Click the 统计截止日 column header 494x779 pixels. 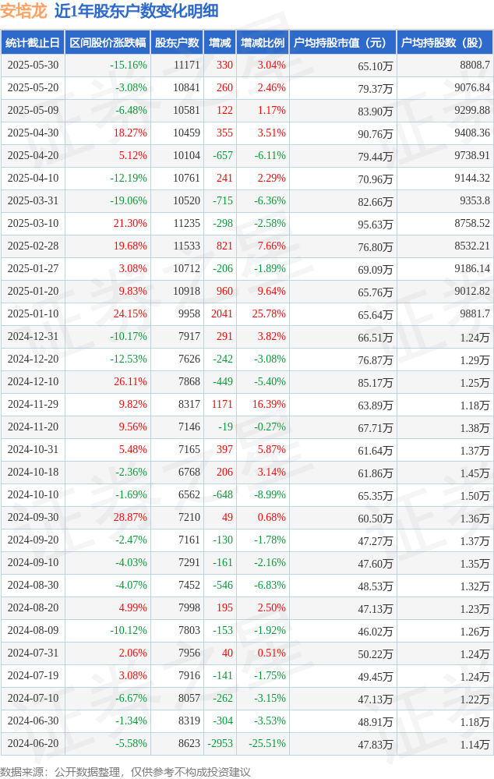tap(33, 43)
